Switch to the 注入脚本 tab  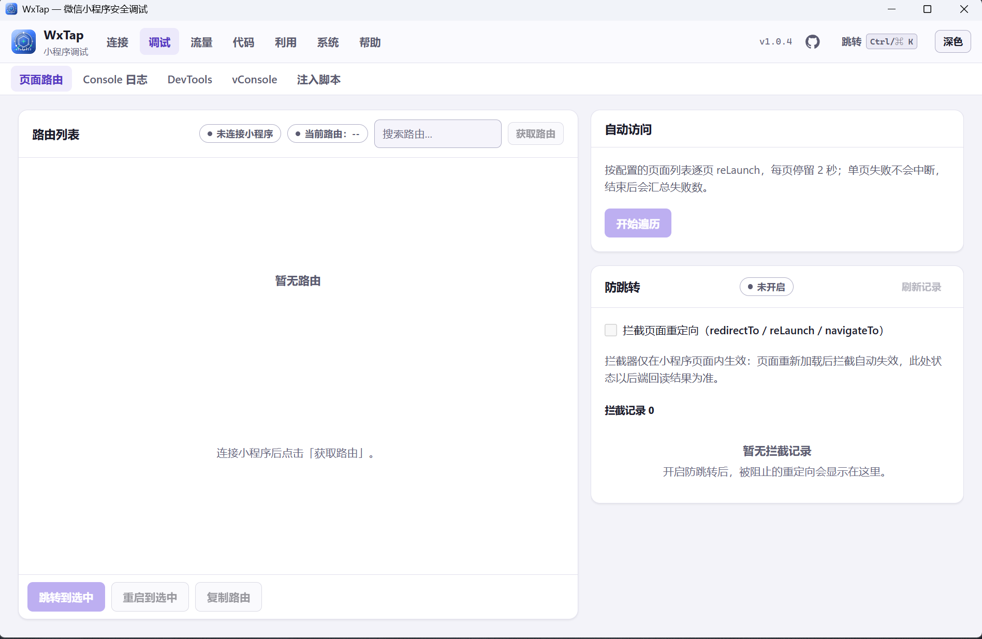pos(319,79)
